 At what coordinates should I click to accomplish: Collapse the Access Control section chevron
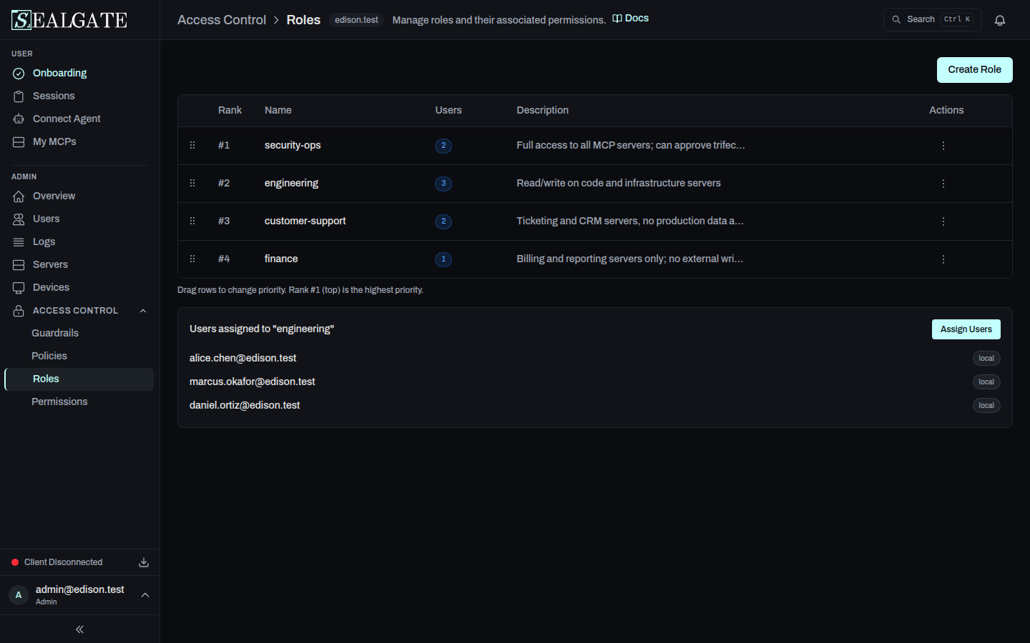(x=143, y=311)
